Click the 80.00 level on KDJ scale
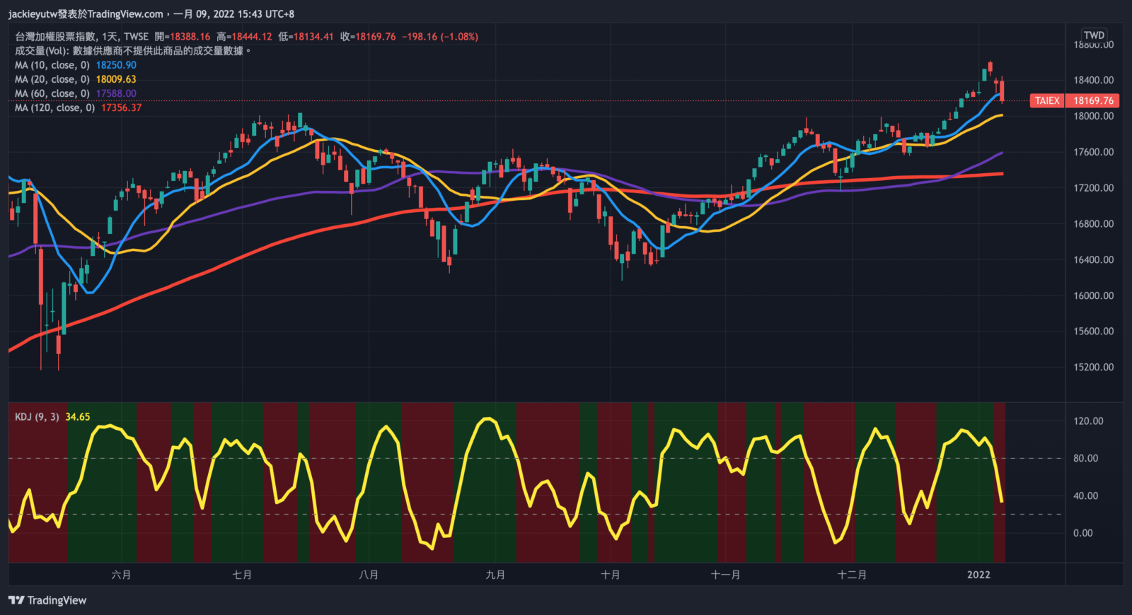 (1085, 458)
